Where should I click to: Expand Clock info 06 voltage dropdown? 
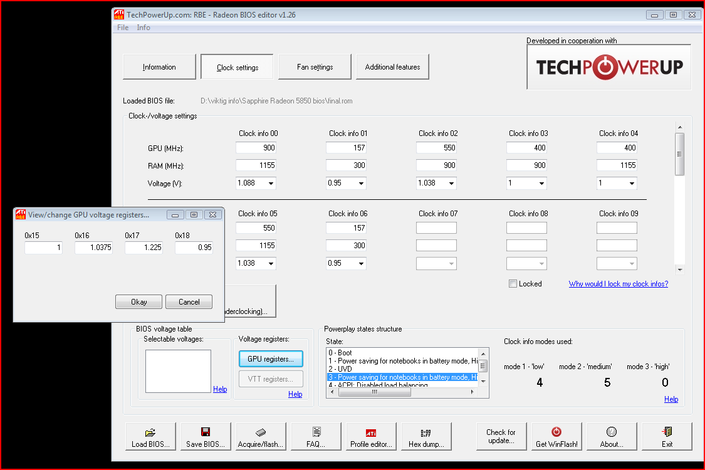coord(362,264)
